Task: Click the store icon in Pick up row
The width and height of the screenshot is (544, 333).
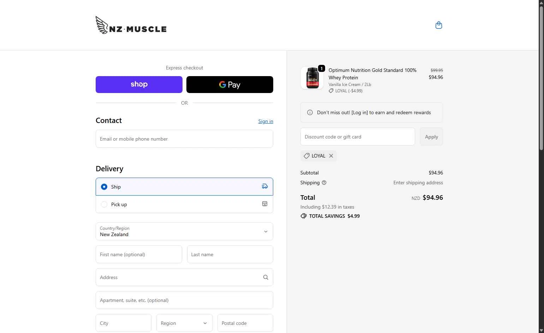Action: pos(265,204)
